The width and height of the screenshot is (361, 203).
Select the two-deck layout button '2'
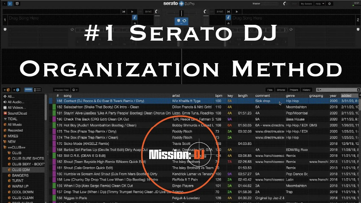pyautogui.click(x=10, y=4)
